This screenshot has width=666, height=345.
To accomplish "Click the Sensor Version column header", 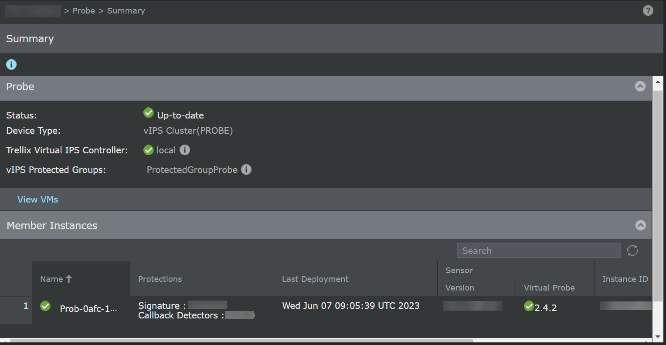I will click(476, 287).
